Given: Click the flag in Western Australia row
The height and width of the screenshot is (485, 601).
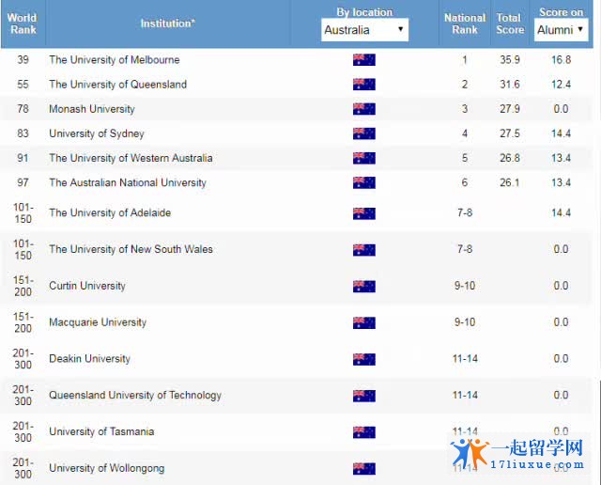Looking at the screenshot, I should pyautogui.click(x=364, y=158).
